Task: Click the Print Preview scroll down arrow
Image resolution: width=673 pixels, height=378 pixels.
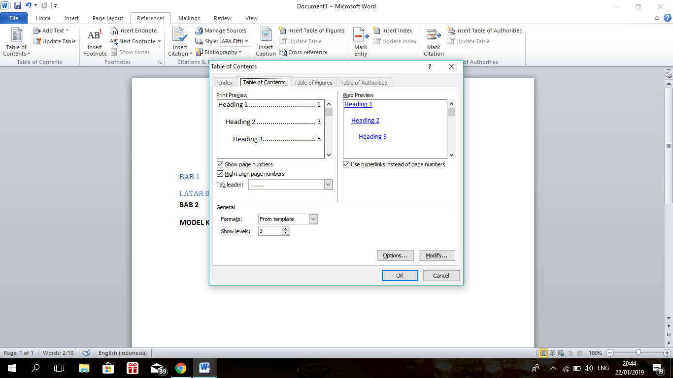Action: (x=329, y=155)
